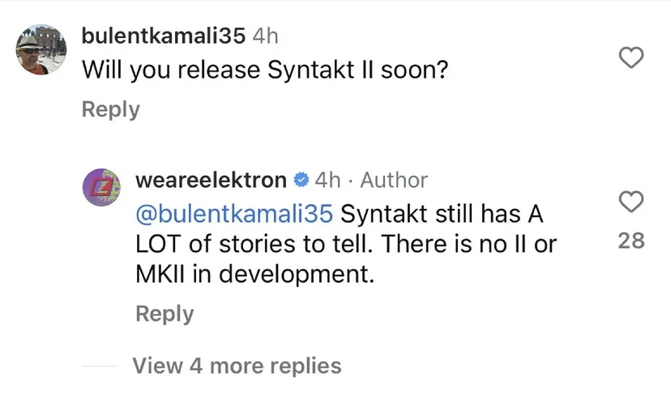The width and height of the screenshot is (671, 405).
Task: Click the Author label next to weareelektron
Action: tap(394, 179)
